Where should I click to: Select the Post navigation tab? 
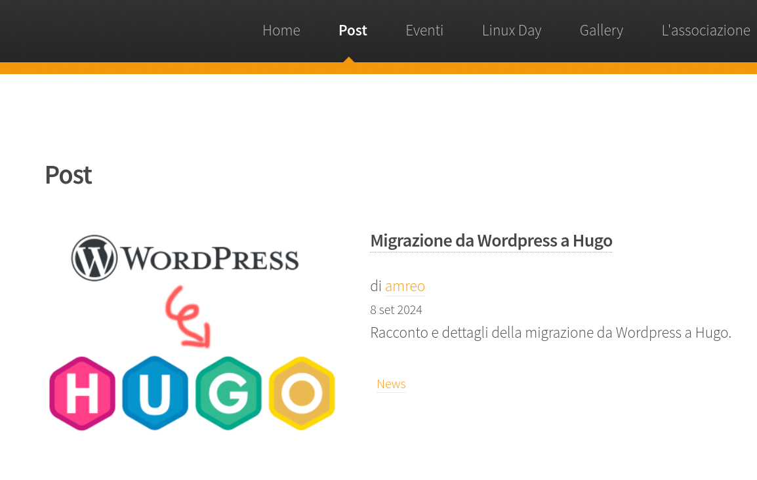[352, 30]
